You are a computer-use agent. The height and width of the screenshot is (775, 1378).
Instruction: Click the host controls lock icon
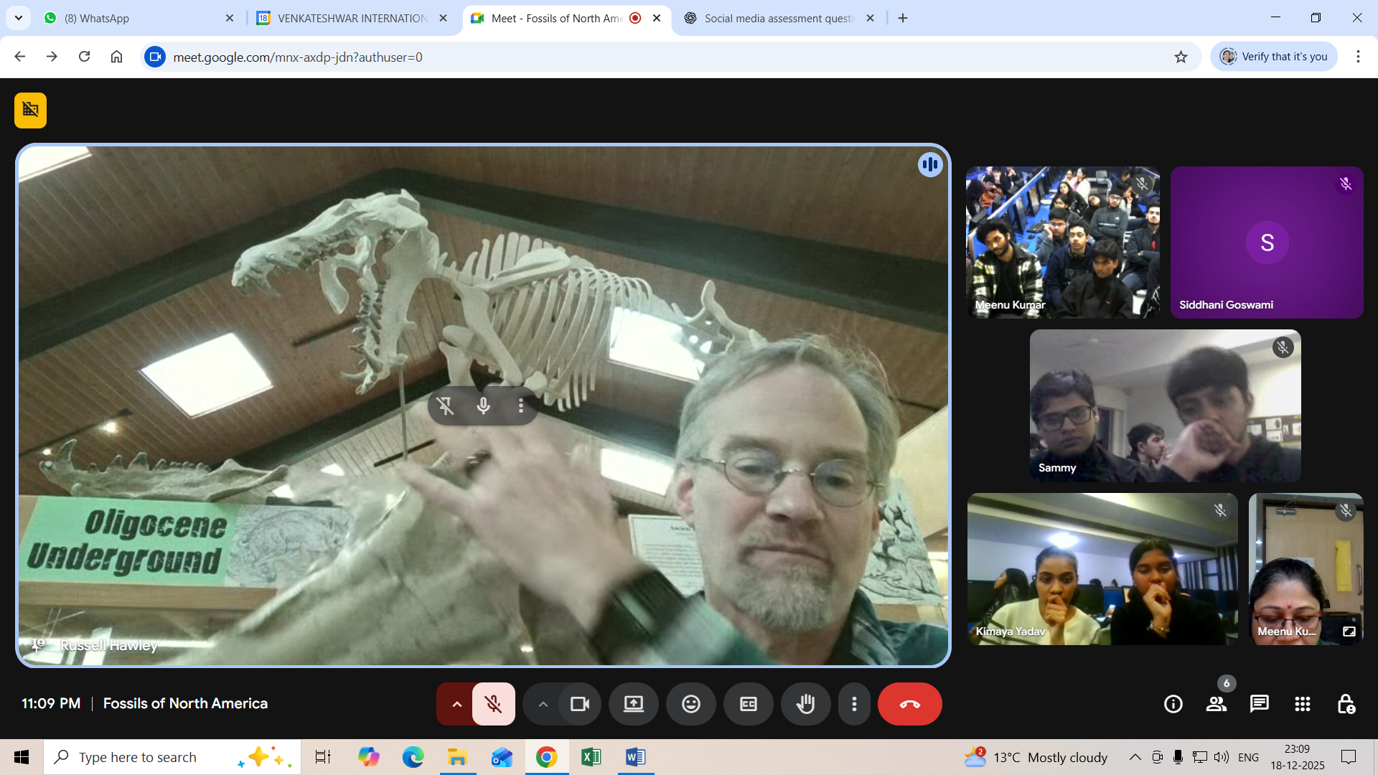(x=1345, y=704)
